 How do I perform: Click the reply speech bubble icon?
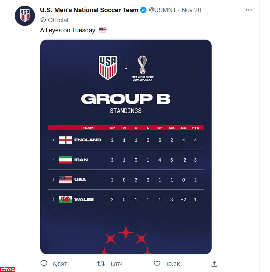[44, 264]
